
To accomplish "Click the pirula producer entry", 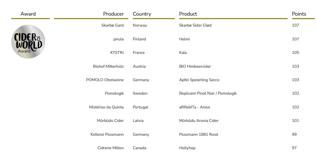I will pos(118,39).
